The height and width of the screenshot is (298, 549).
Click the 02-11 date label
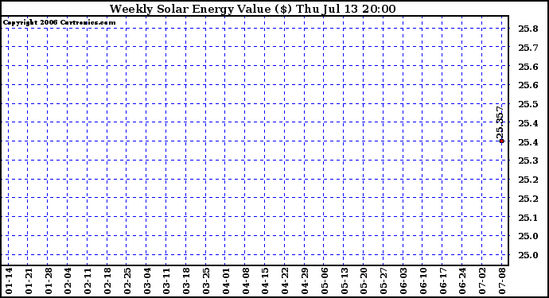(x=88, y=281)
